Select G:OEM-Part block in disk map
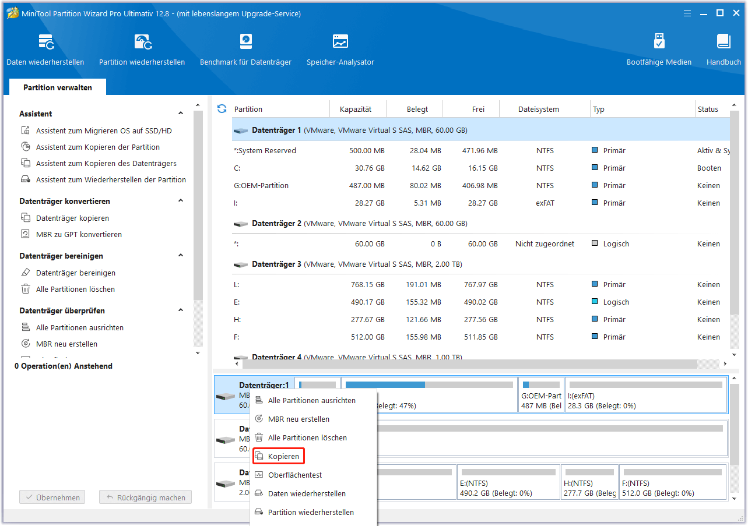Screen dimensions: 748x526 coord(541,395)
